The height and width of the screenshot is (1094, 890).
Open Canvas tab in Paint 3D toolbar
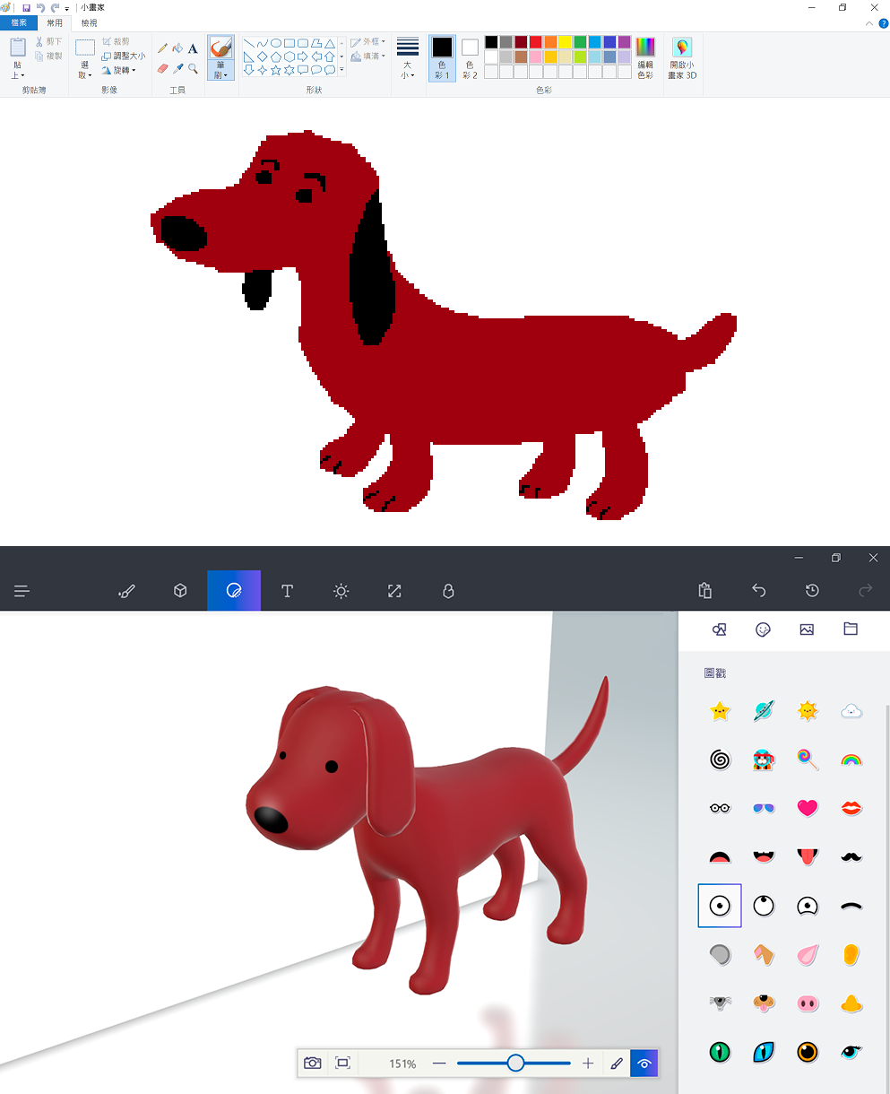[394, 591]
